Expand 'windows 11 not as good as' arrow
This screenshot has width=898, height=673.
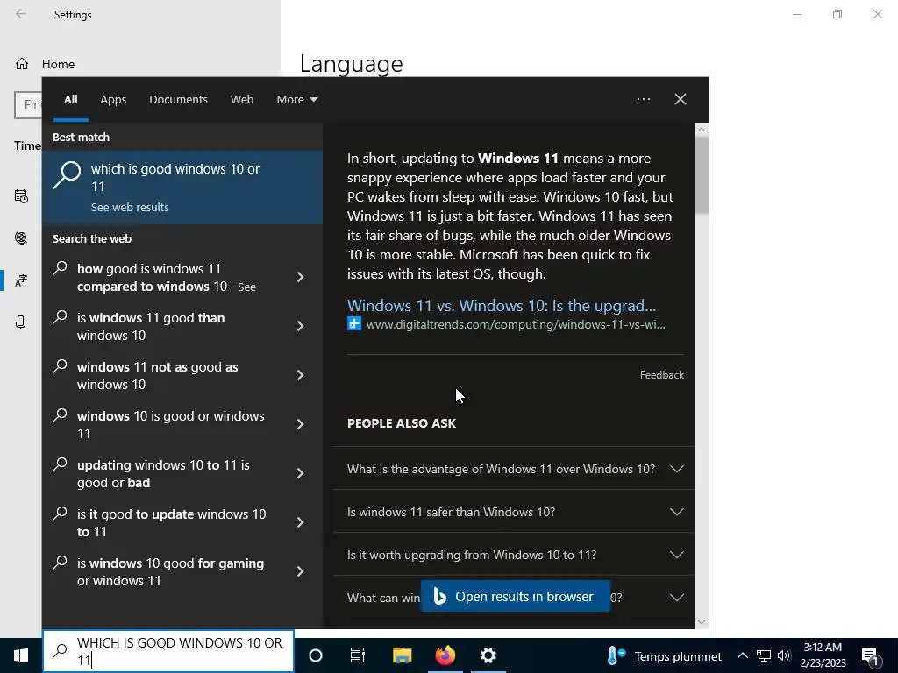tap(300, 375)
